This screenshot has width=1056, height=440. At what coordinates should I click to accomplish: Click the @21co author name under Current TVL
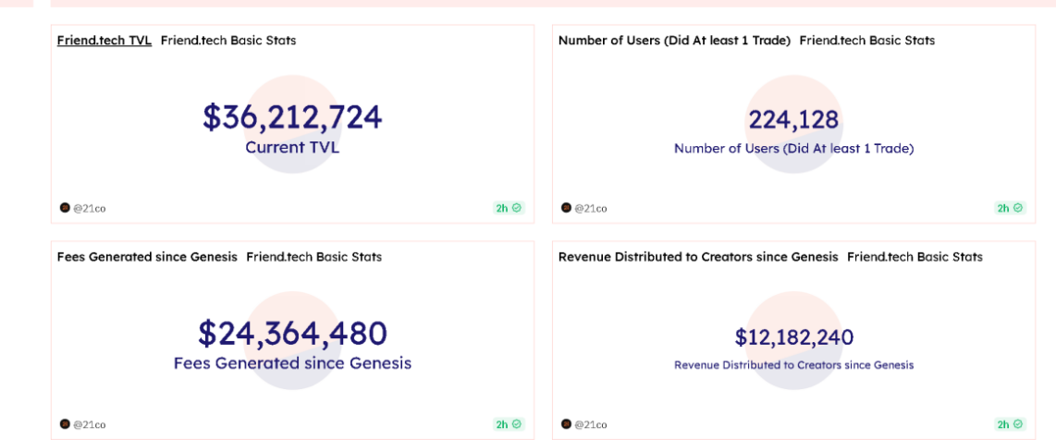click(90, 209)
